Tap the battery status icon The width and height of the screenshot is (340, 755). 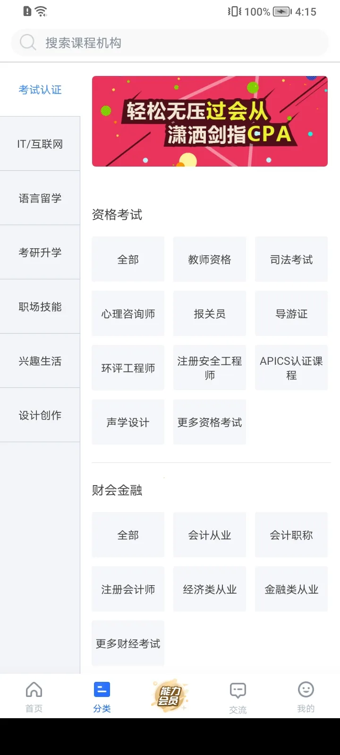click(282, 12)
